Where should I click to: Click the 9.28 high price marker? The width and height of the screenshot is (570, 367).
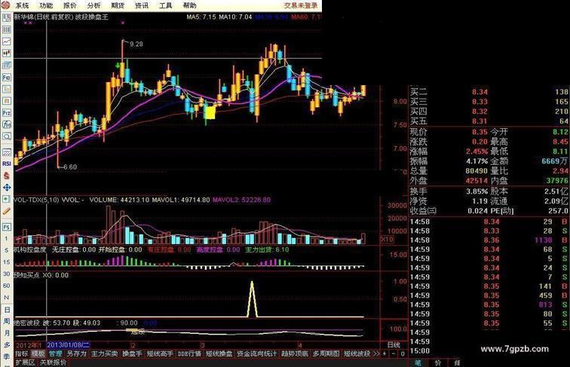point(136,44)
